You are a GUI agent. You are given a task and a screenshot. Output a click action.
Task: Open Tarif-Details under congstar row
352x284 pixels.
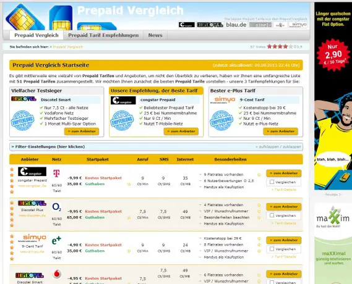pos(283,190)
